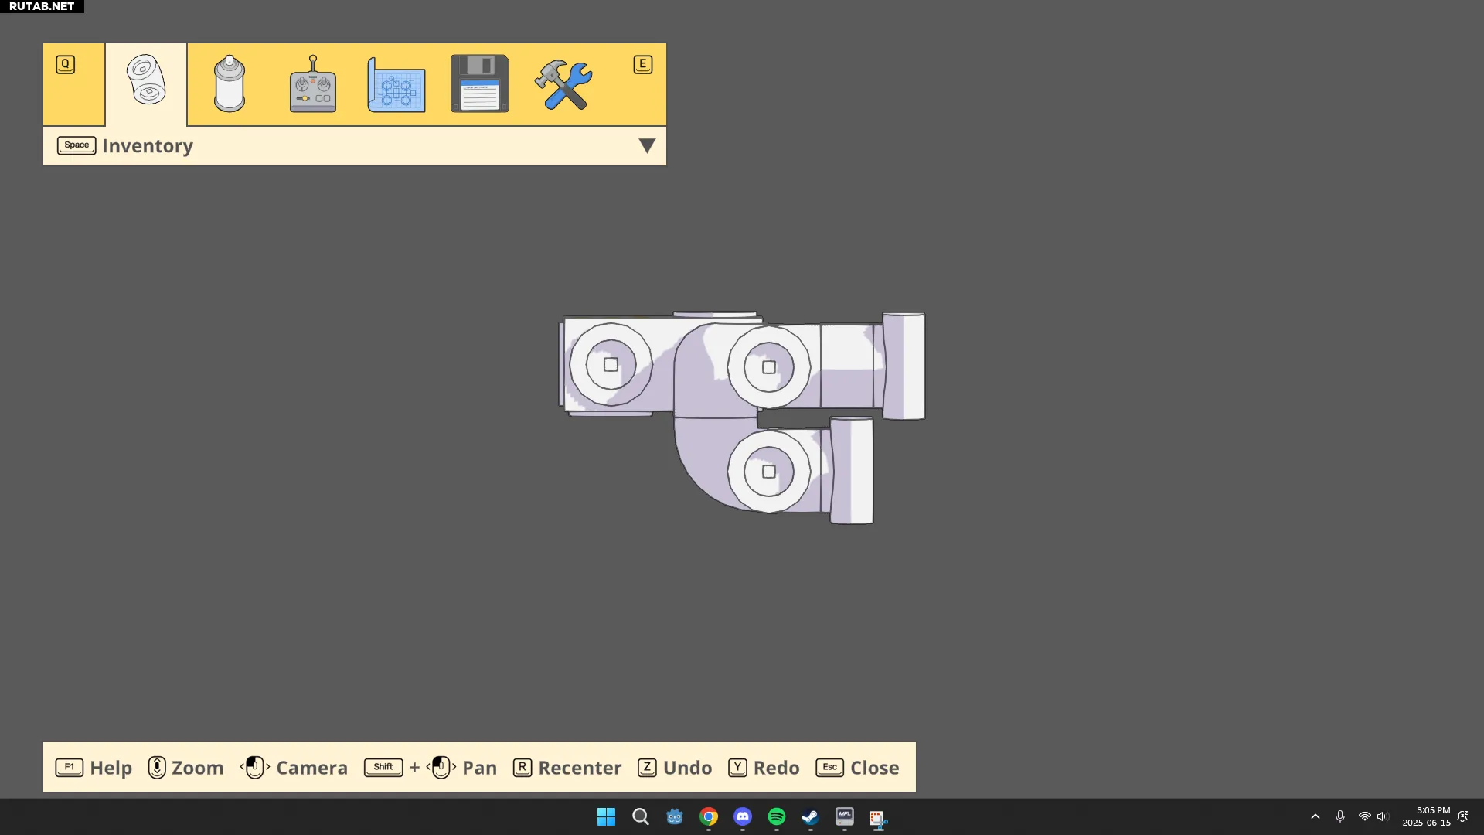
Task: Expand the Inventory dropdown arrow
Action: point(647,146)
